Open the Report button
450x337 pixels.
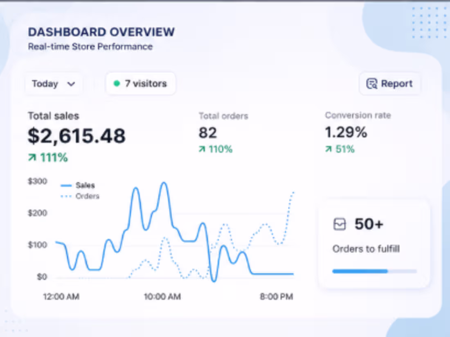point(389,84)
